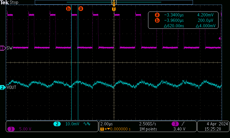Click the waveform record overview bar at top
This screenshot has width=230, height=138.
(114, 2)
